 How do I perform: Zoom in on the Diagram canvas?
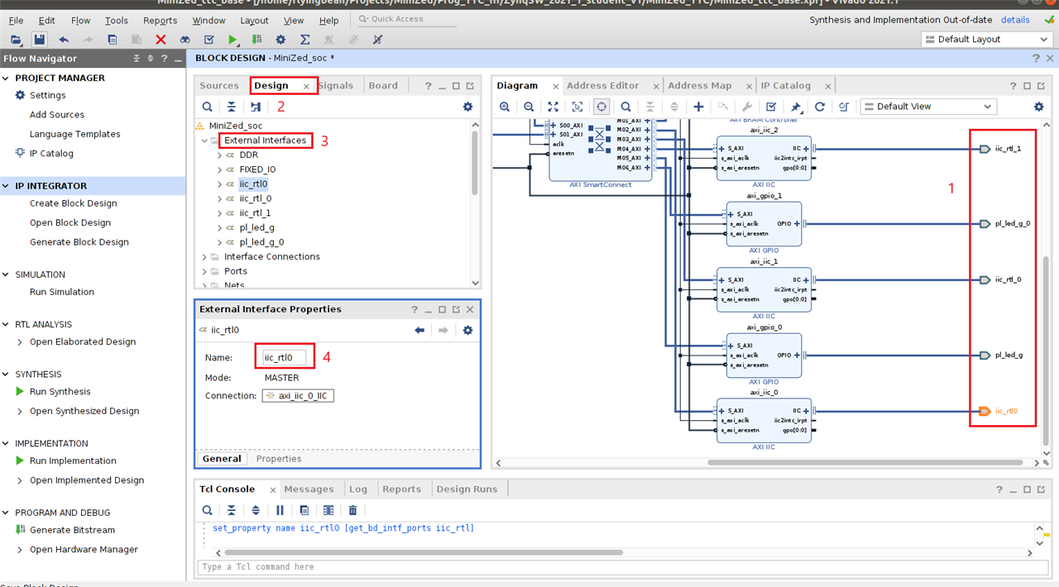[505, 107]
